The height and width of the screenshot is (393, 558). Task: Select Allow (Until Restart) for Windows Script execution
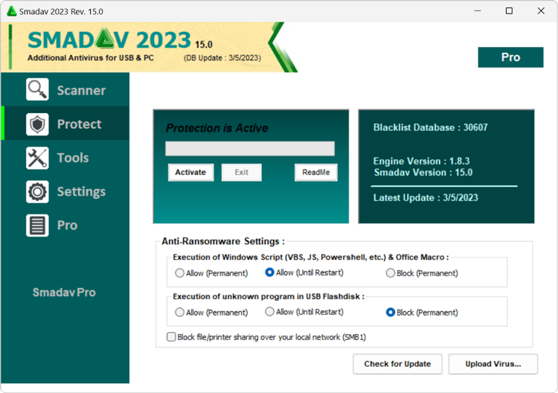pos(269,272)
